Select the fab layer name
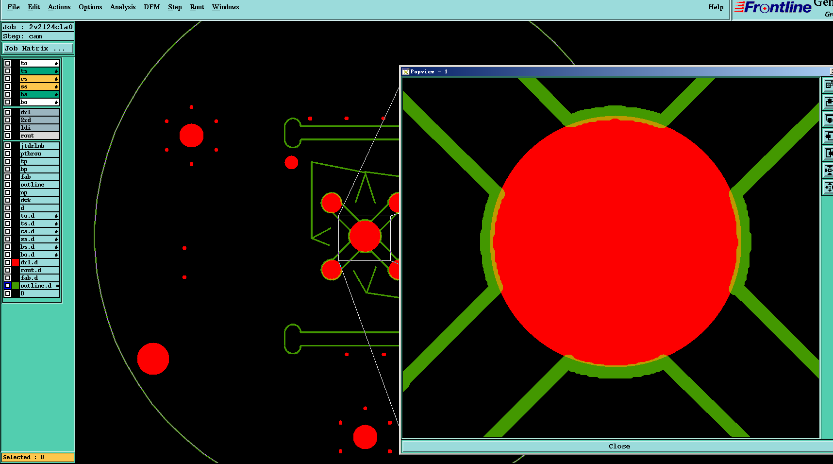Screen dimensions: 833x464 click(x=39, y=177)
